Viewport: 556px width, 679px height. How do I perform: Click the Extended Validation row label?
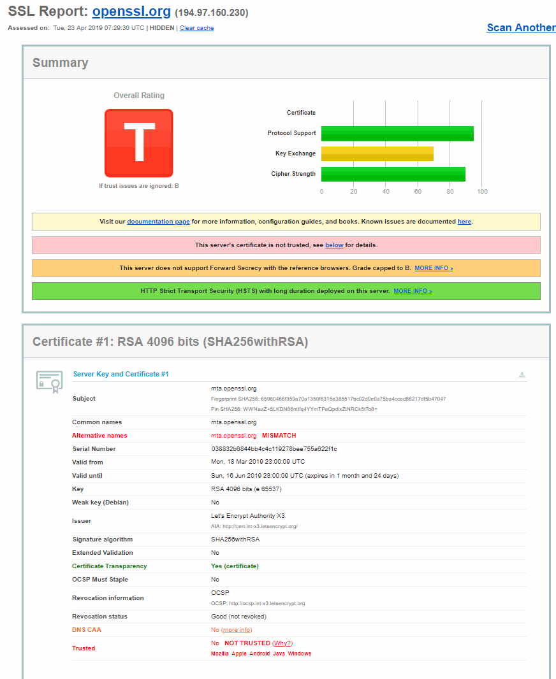[x=103, y=552]
